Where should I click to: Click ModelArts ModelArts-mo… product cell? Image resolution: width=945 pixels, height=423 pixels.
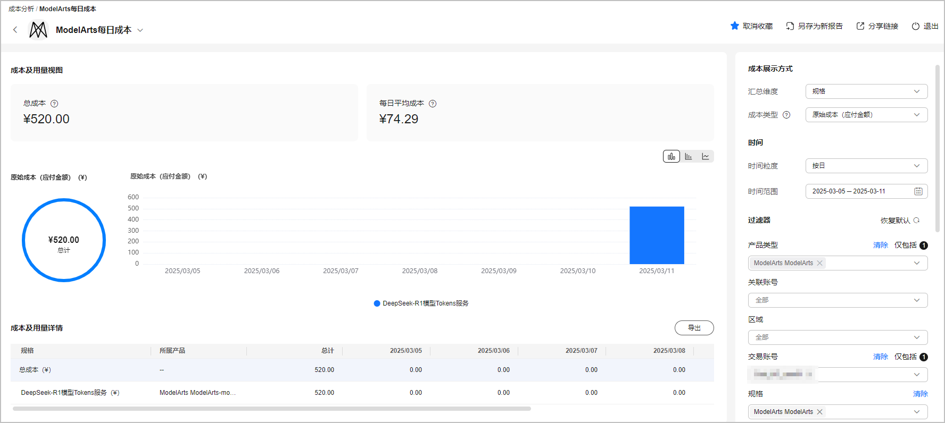click(197, 393)
